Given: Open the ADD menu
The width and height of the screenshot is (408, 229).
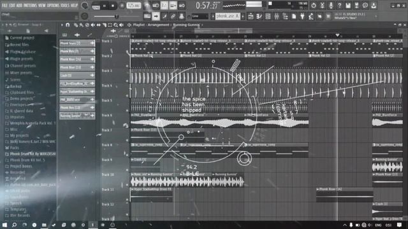Looking at the screenshot, I should [x=19, y=5].
